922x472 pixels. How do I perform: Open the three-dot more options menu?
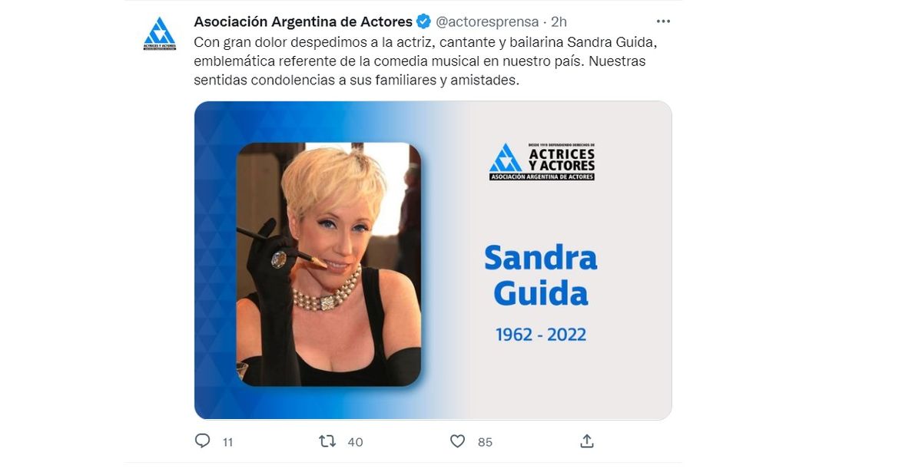point(663,21)
